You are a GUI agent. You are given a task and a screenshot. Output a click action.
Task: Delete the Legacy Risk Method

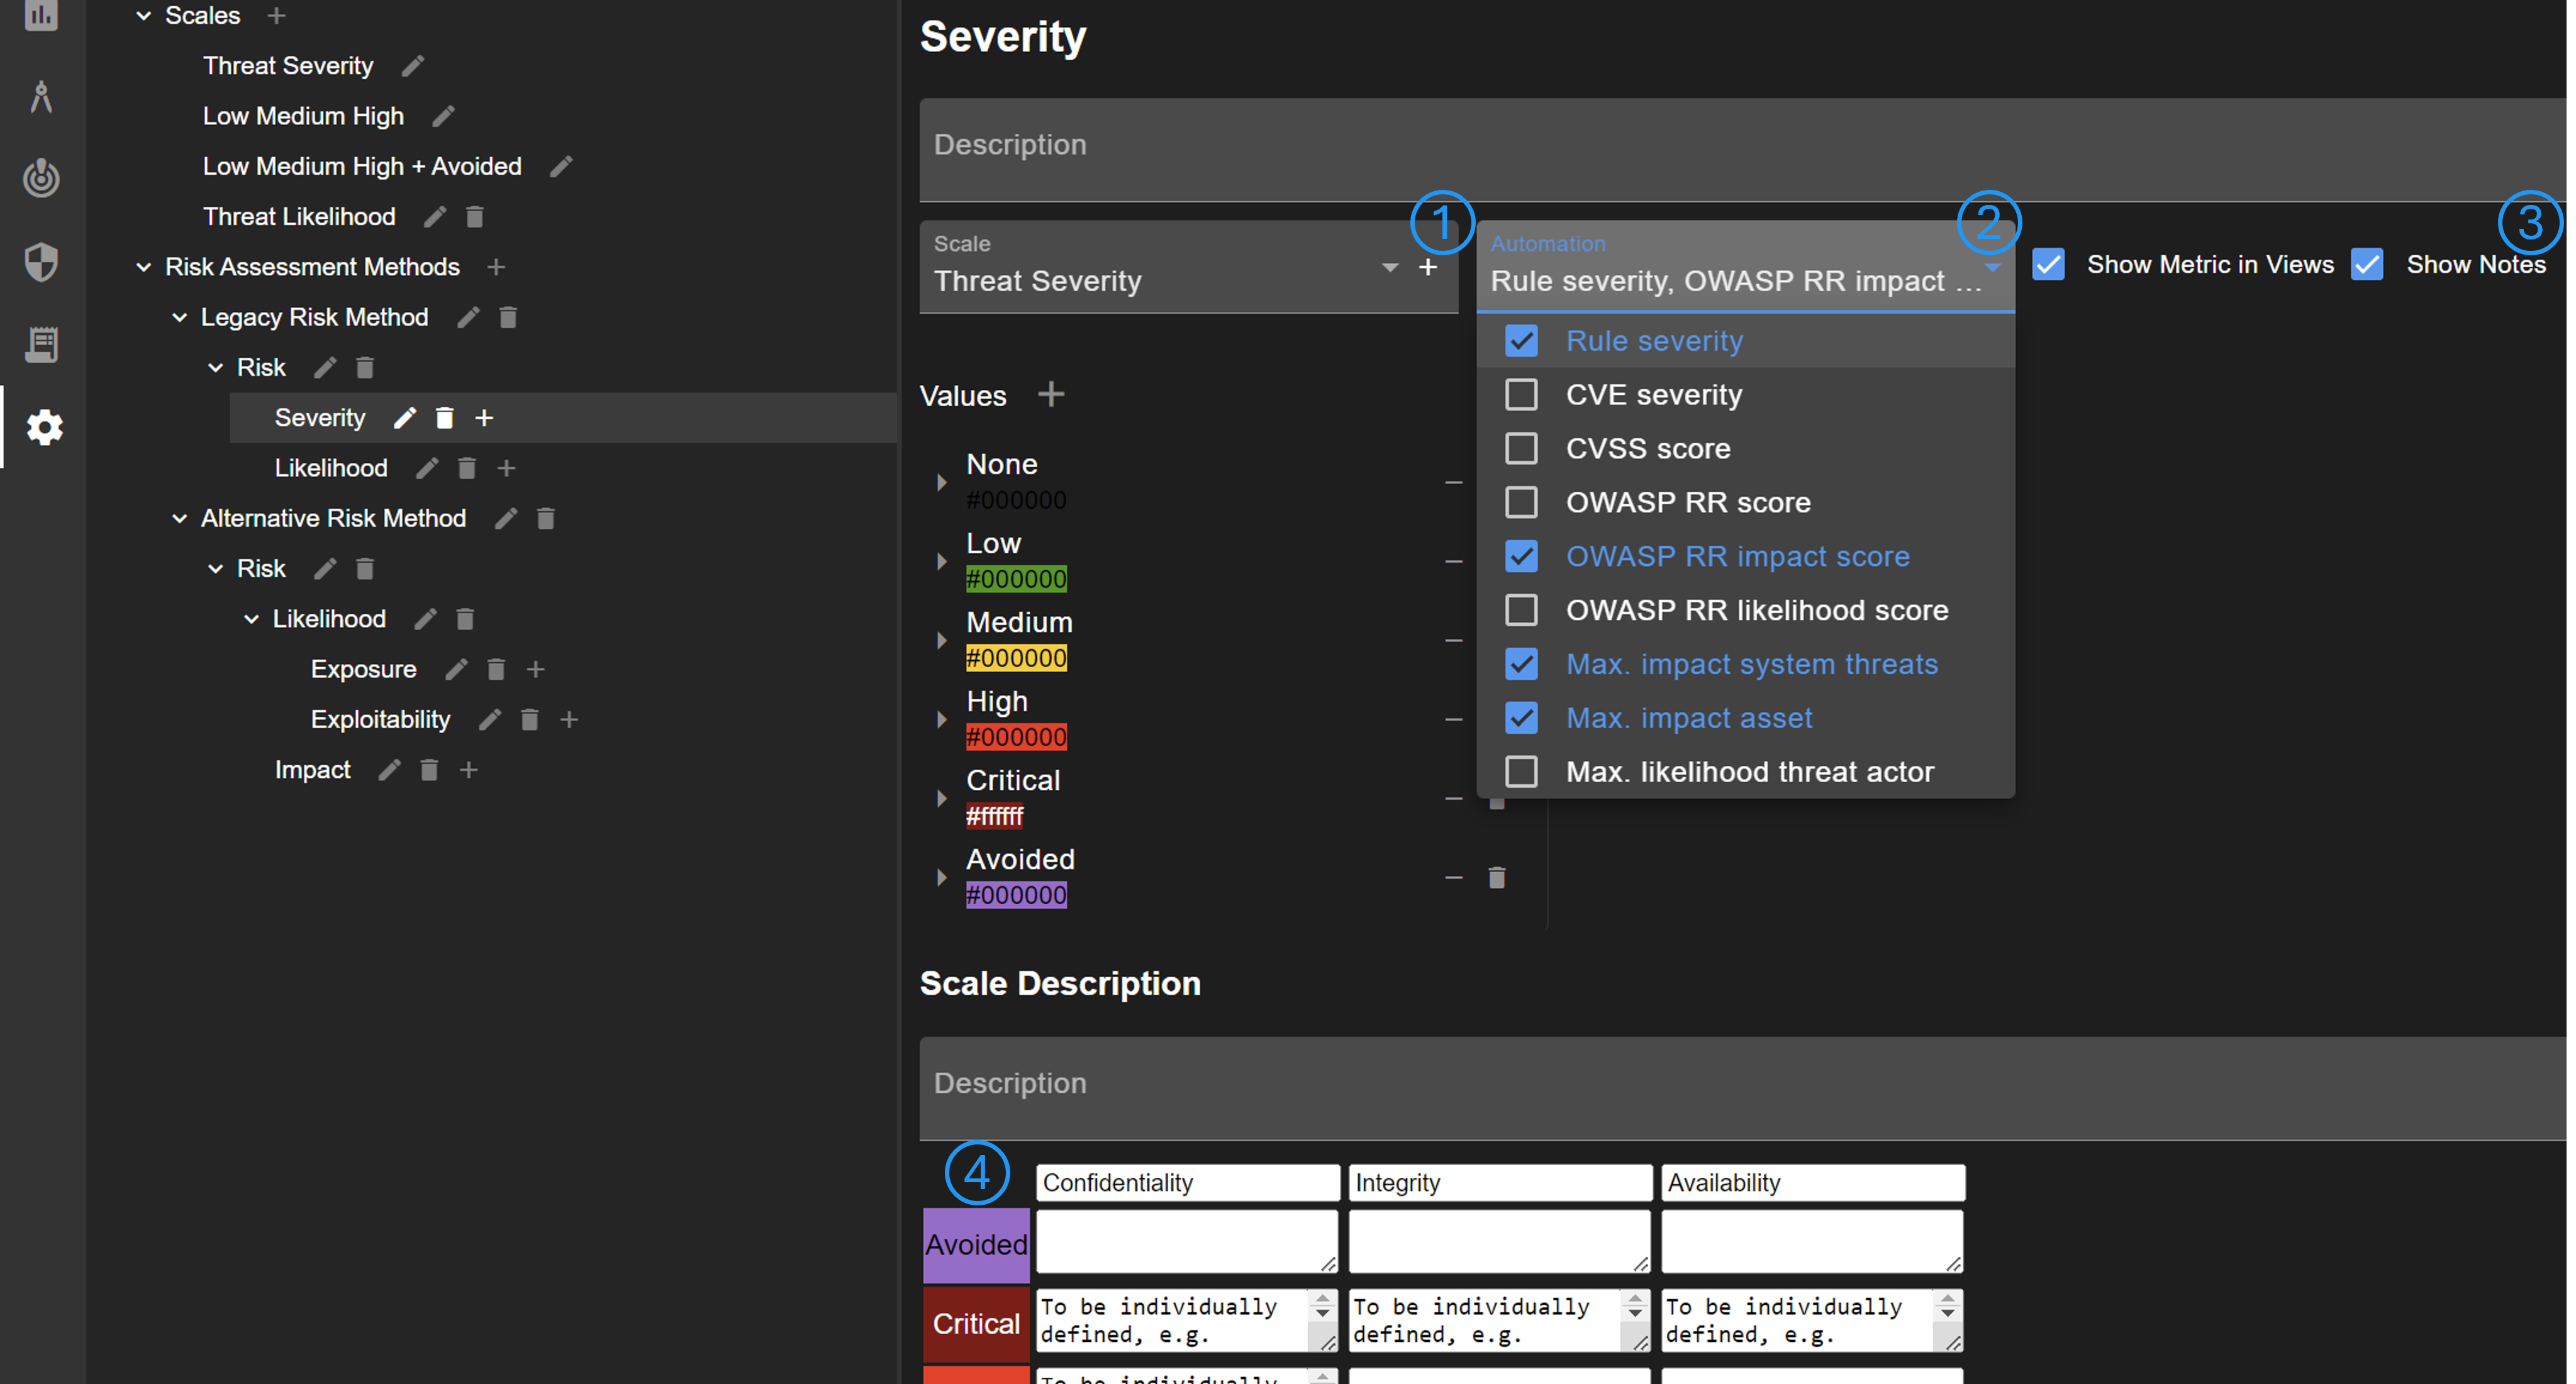click(x=508, y=318)
